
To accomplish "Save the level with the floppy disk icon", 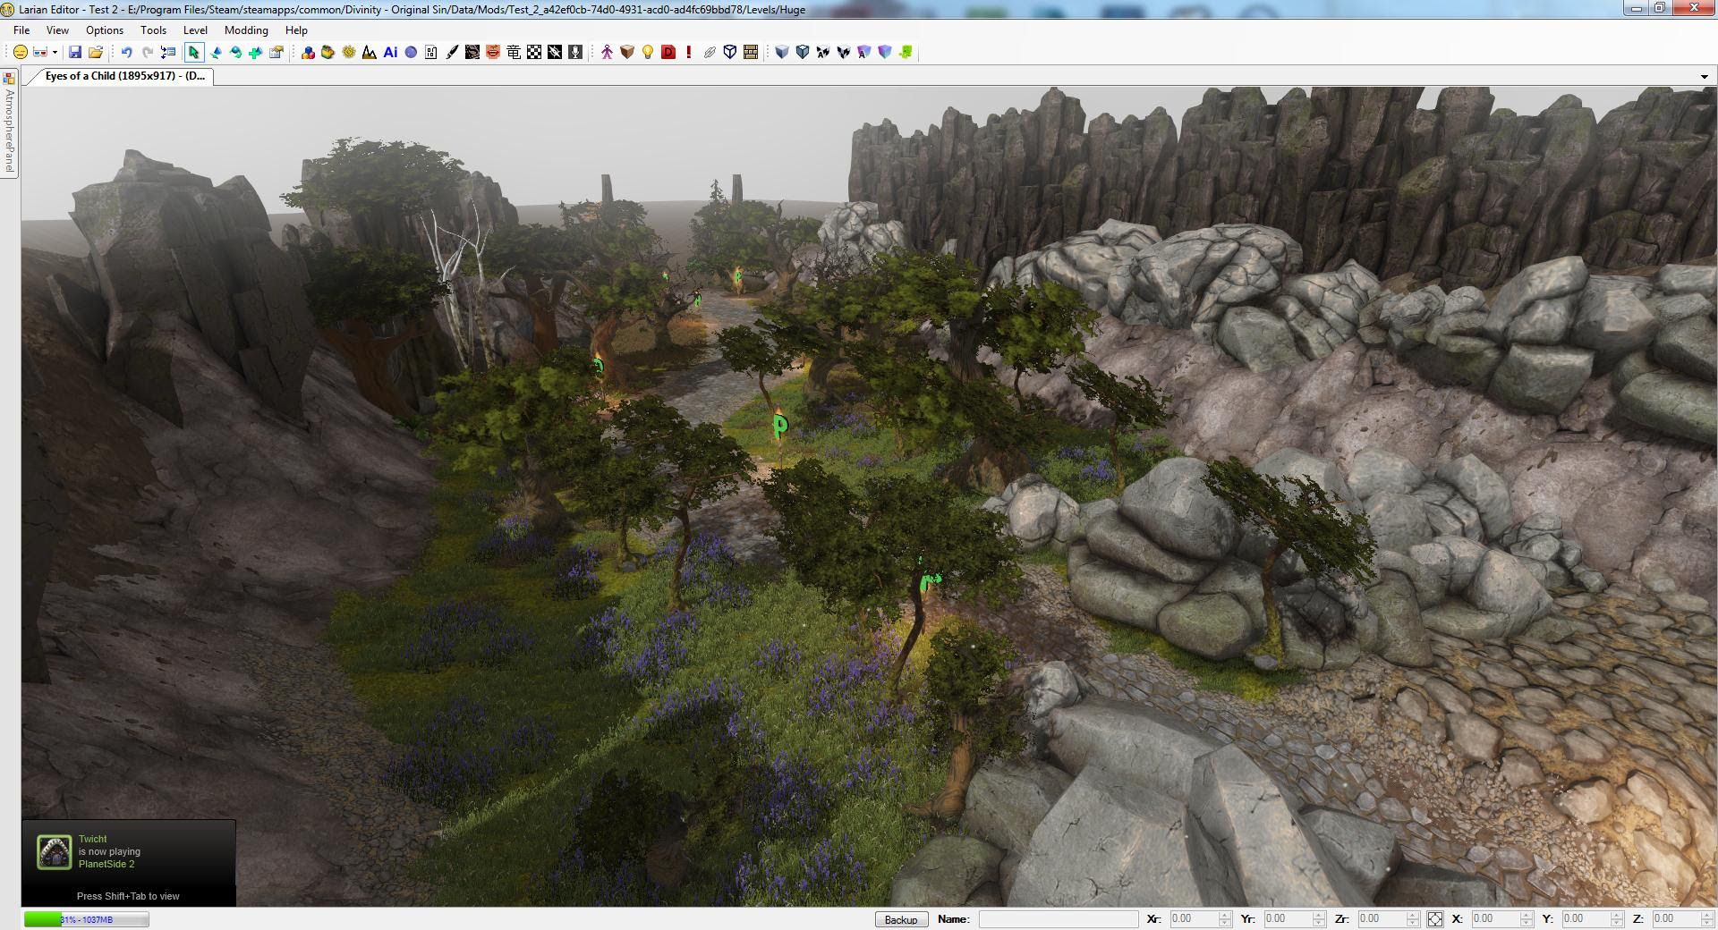I will pyautogui.click(x=75, y=53).
